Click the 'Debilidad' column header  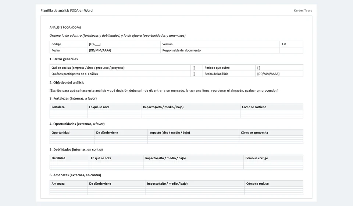coord(69,158)
